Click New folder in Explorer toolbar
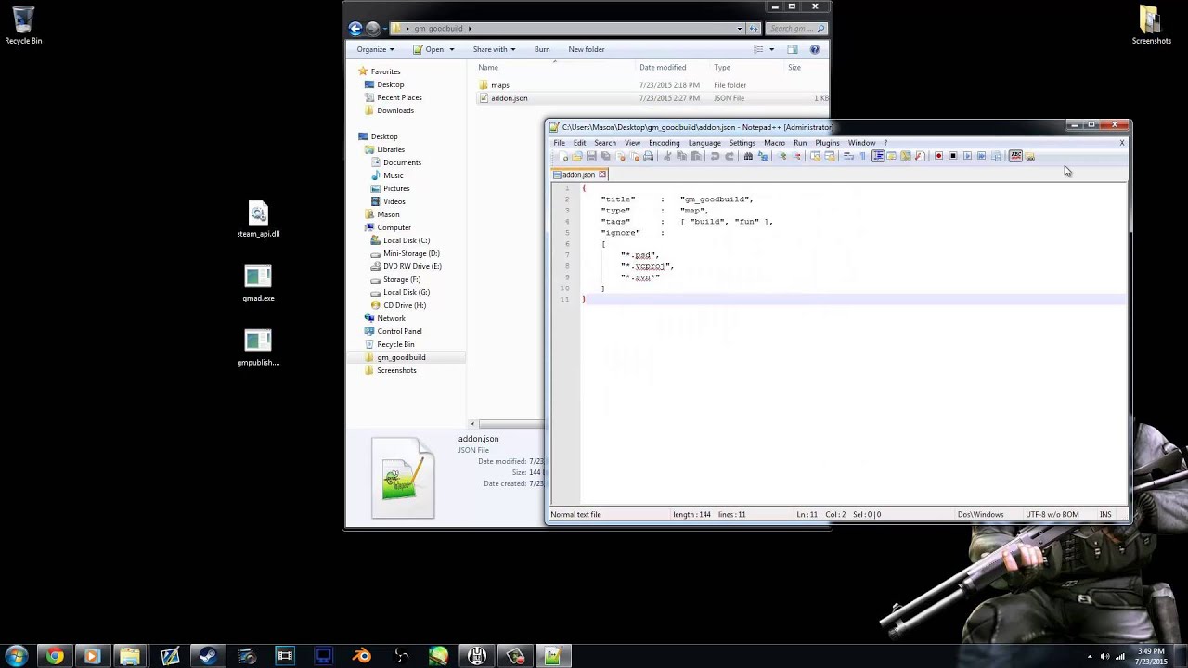Screen dimensions: 1188x668 [586, 49]
